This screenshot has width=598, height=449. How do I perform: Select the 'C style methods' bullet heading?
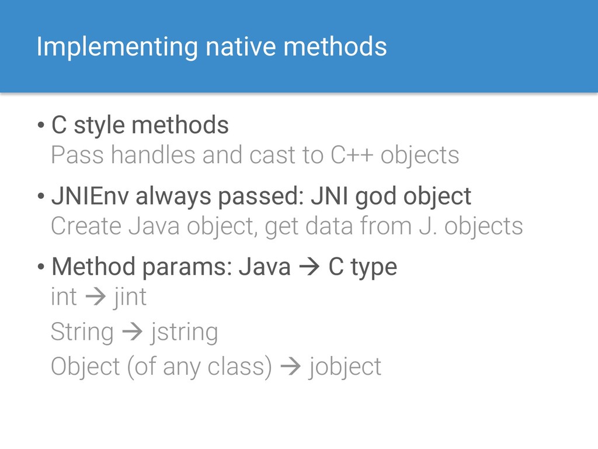(140, 125)
